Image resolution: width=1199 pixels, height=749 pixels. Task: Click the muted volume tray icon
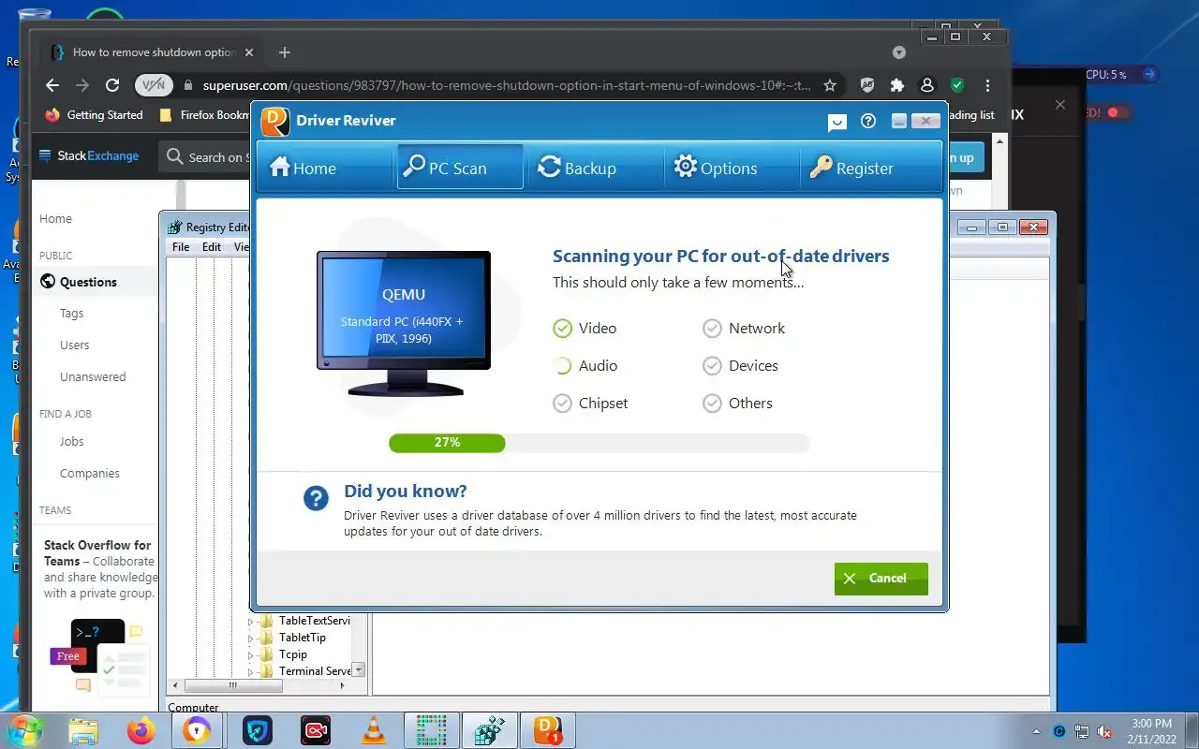(1104, 731)
